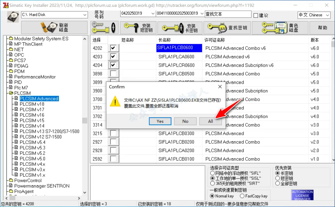The image size is (335, 207).
Task: Check the checkbox for row 2928
Action: 113,150
